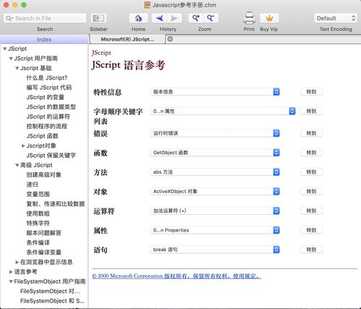Open the 0...n Properties dropdown

[x=215, y=230]
